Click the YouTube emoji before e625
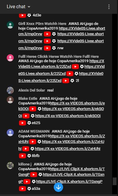118x196 pixels. point(22,123)
